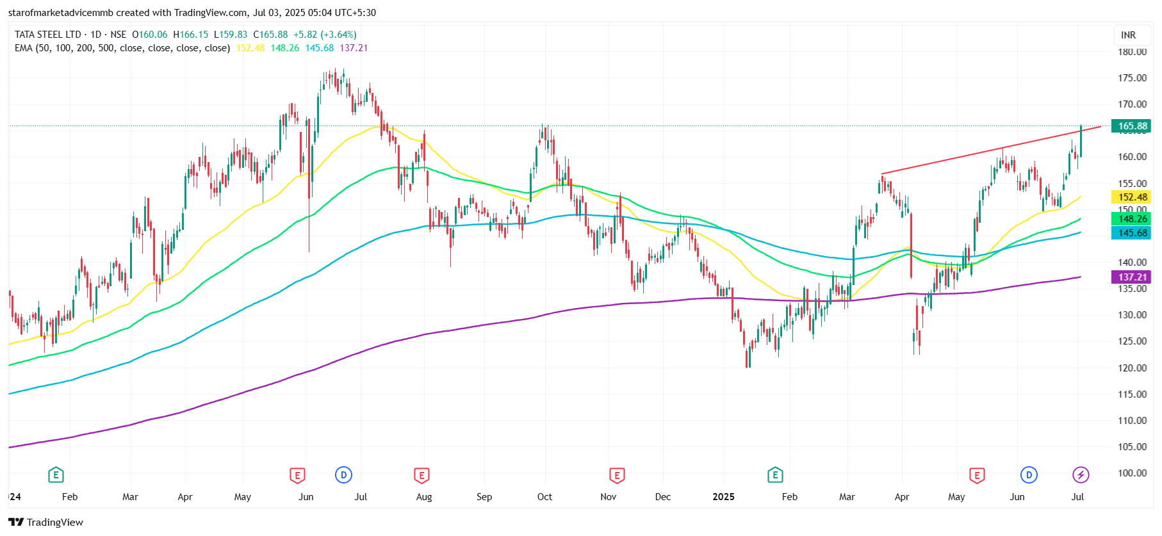Click the yellow 152.48 tag on the price axis
This screenshot has height=536, width=1162.
1132,197
